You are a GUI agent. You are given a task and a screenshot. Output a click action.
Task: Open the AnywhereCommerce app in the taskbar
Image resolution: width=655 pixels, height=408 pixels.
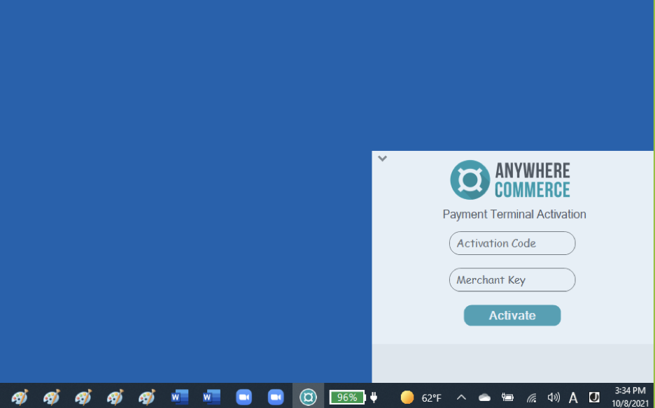pos(308,397)
